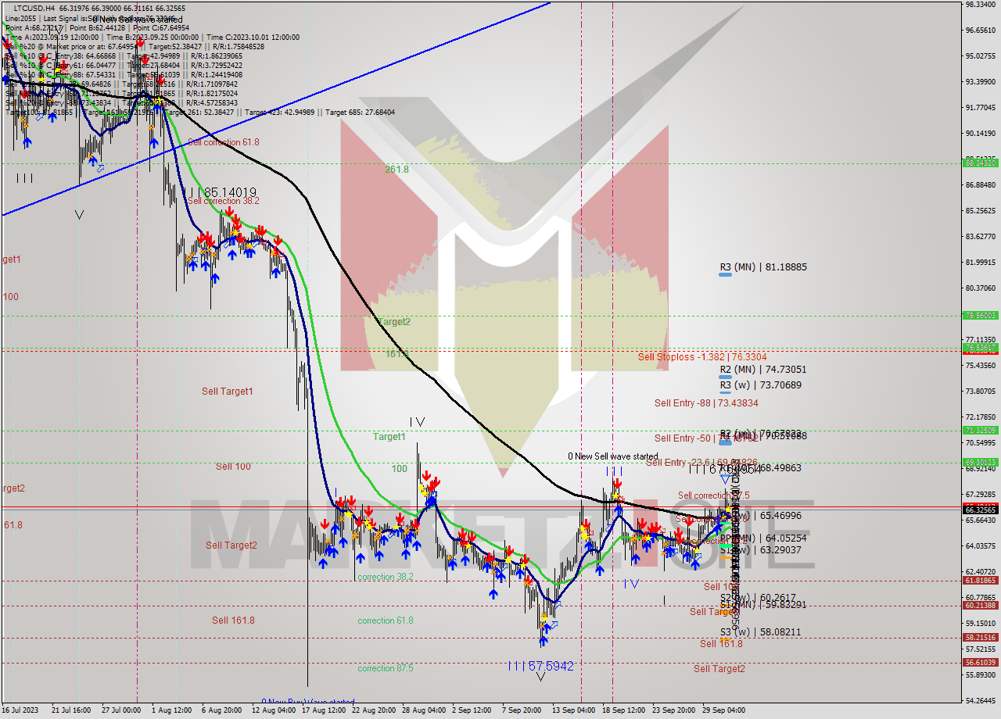Click 'Sell correction 61.8' label

tap(224, 142)
